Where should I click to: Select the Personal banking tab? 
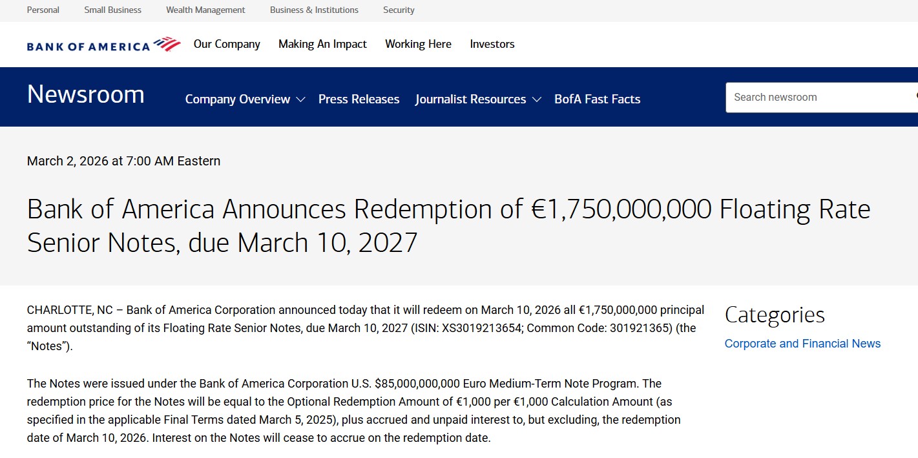pos(43,10)
